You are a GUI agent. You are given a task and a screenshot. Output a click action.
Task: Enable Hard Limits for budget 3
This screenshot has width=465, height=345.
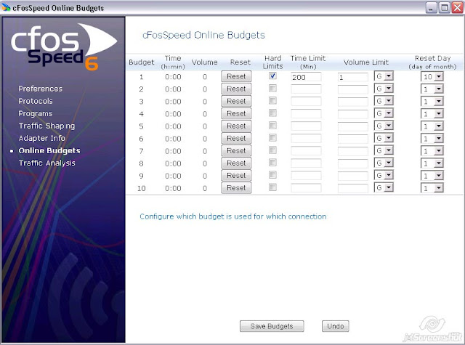[x=272, y=101]
